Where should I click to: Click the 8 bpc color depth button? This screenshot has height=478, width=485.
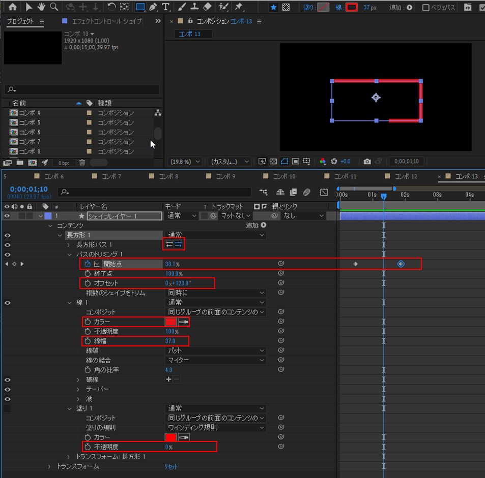click(x=64, y=163)
